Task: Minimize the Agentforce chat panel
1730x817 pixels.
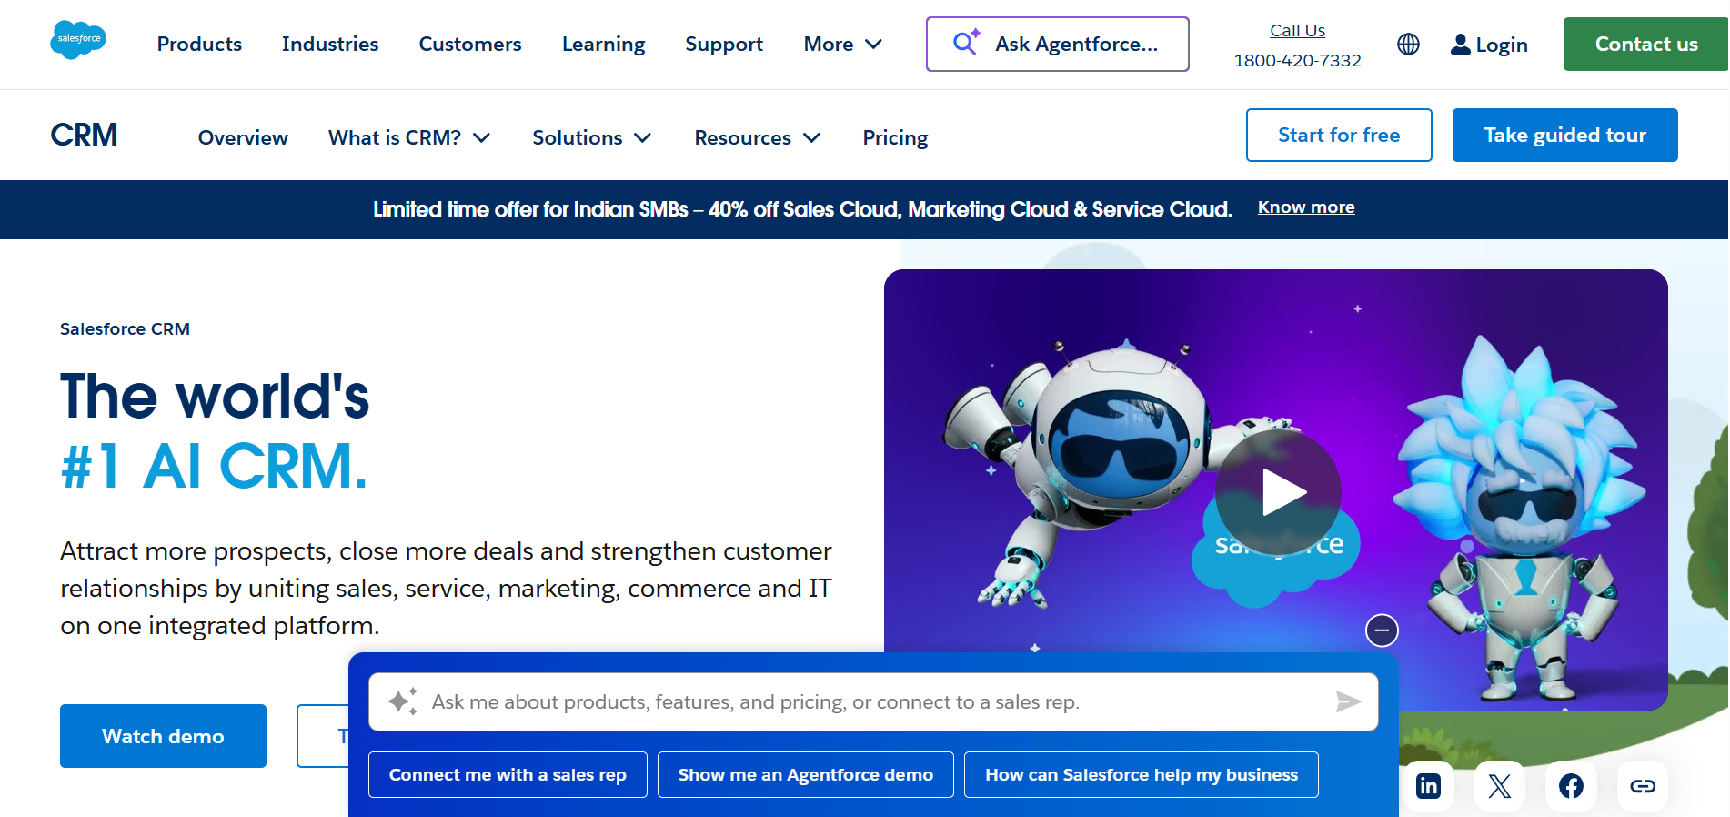Action: click(1382, 630)
